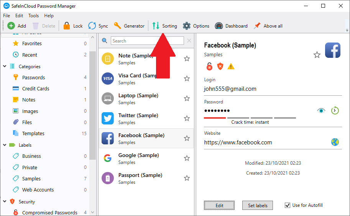The image size is (350, 216).
Task: Open the Tools menu
Action: click(33, 16)
